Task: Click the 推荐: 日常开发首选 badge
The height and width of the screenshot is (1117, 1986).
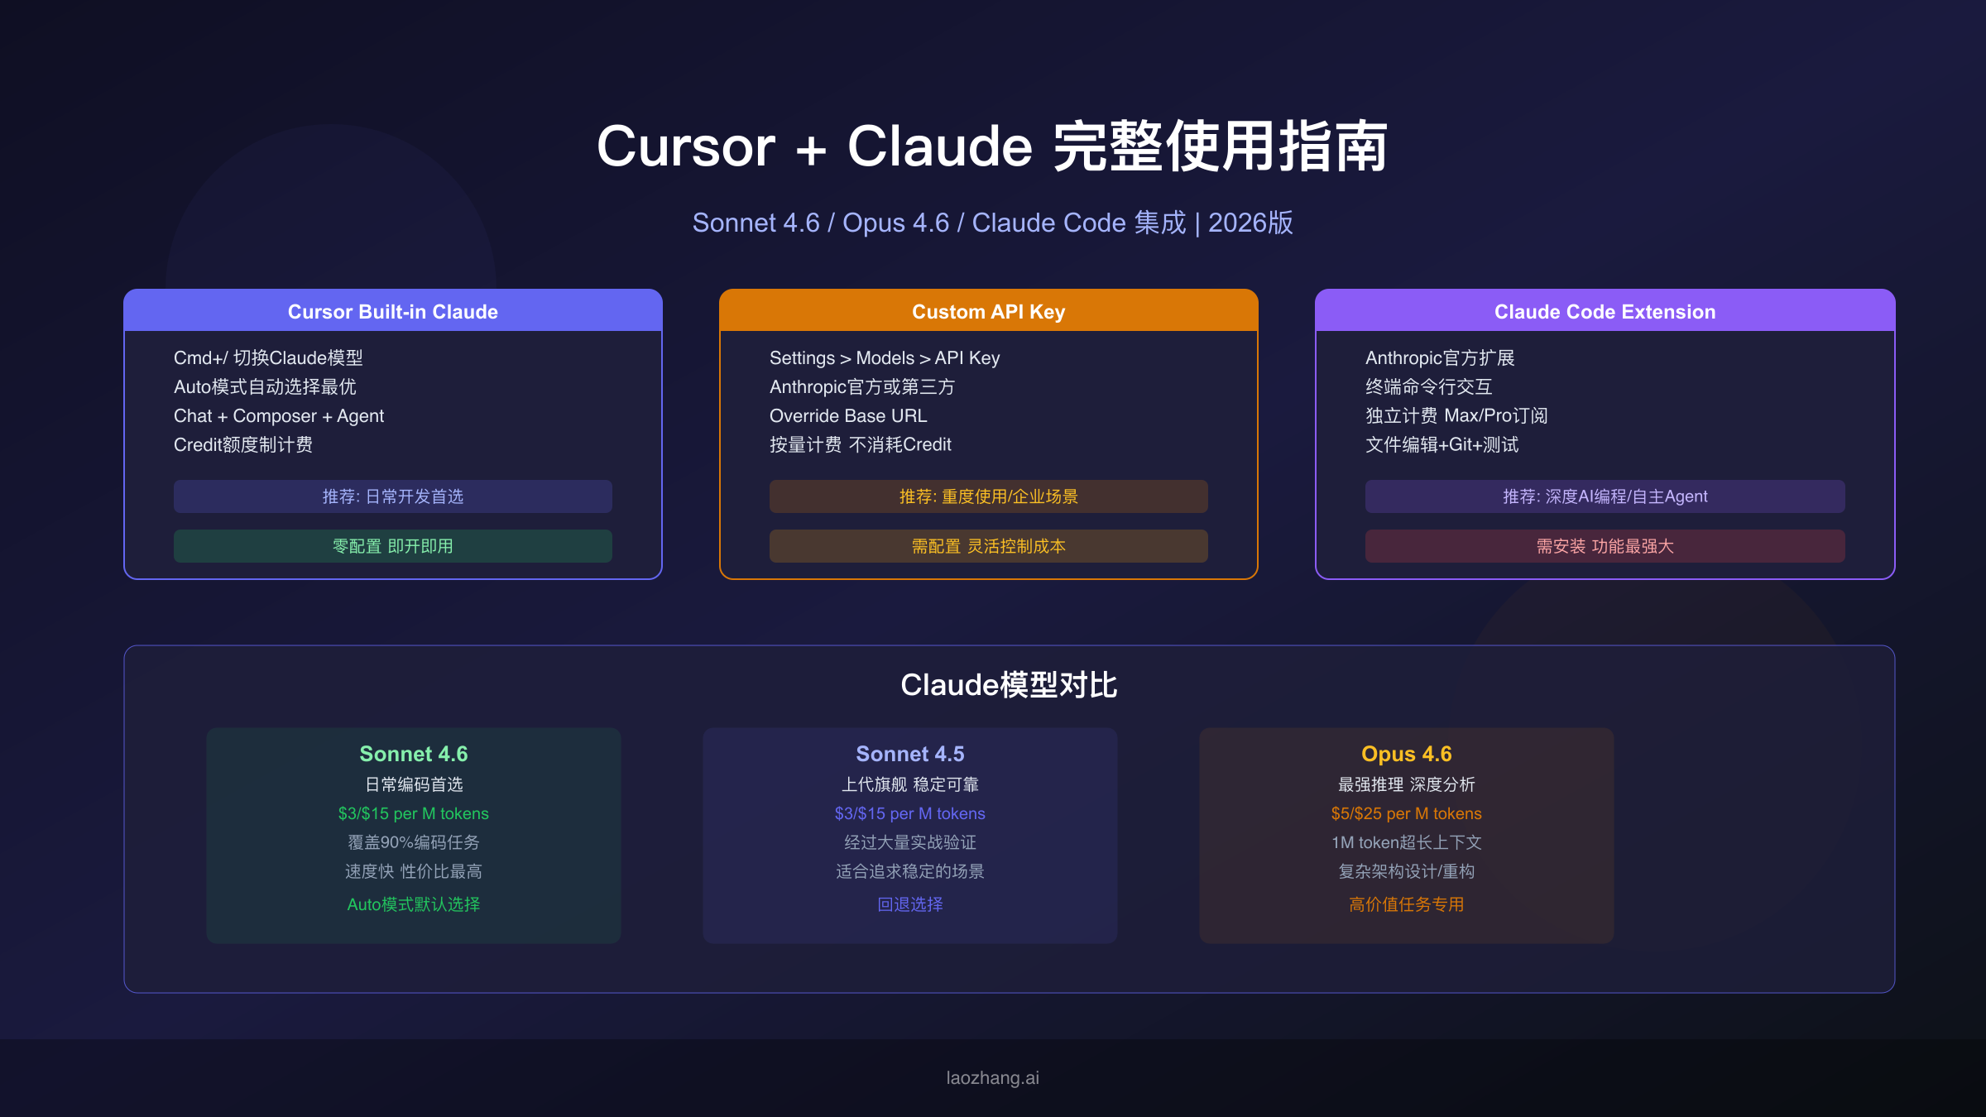Action: coord(393,496)
